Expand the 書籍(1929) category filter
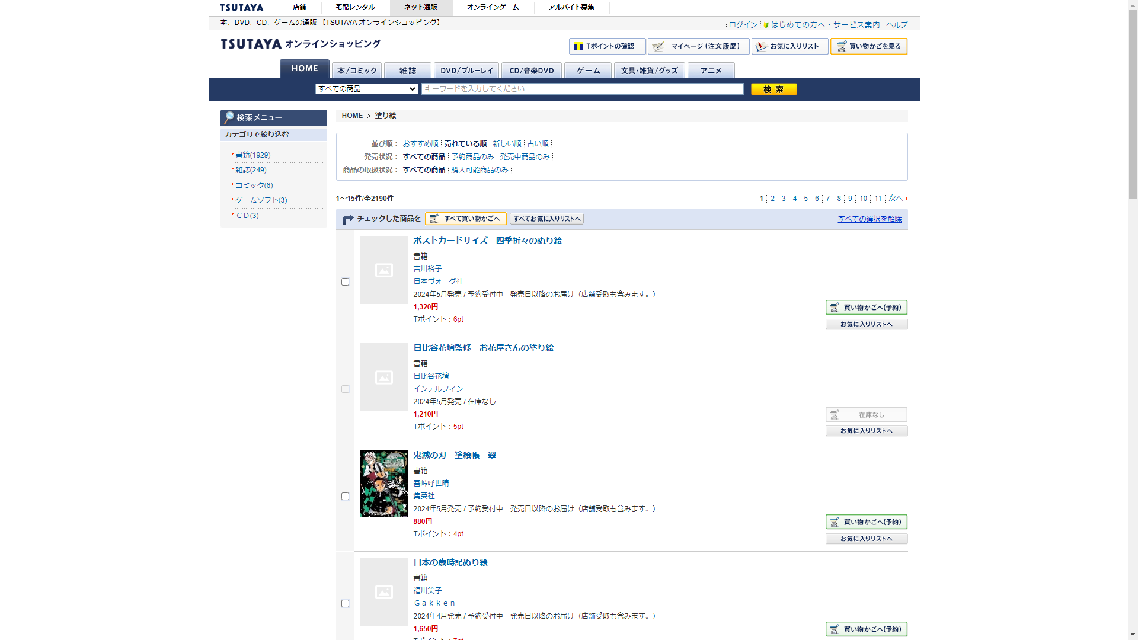This screenshot has width=1138, height=640. [252, 155]
